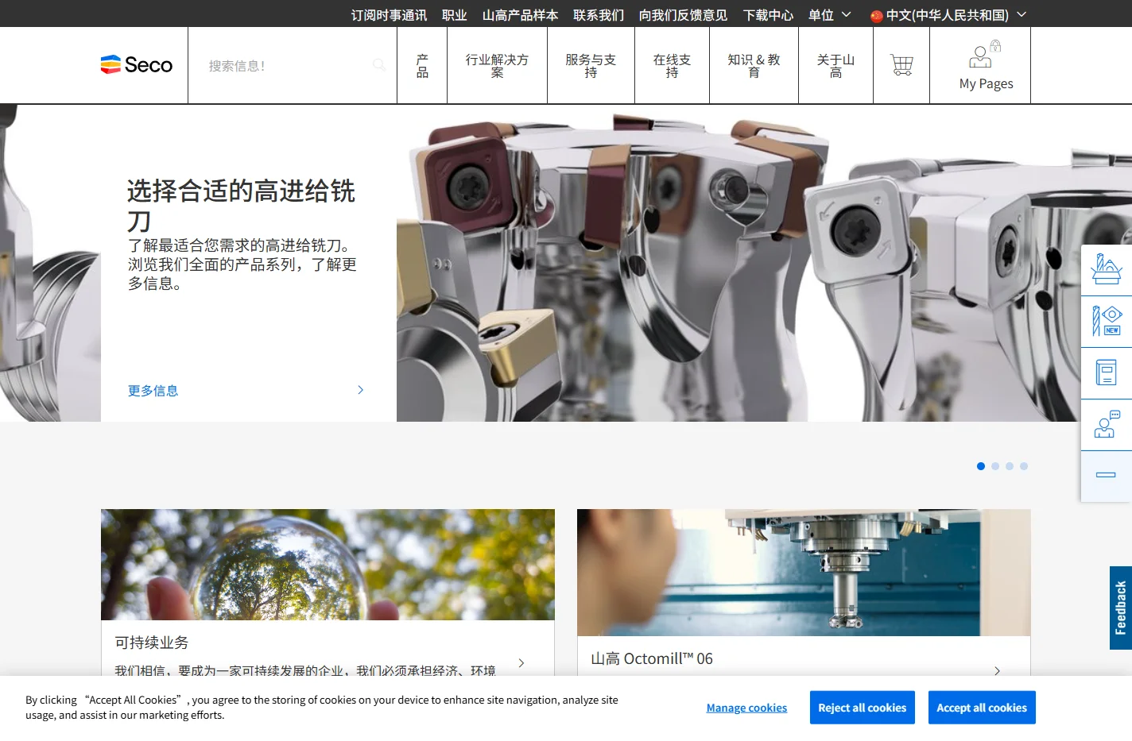Click 向我们反馈意见 link
This screenshot has width=1132, height=741.
[x=683, y=15]
